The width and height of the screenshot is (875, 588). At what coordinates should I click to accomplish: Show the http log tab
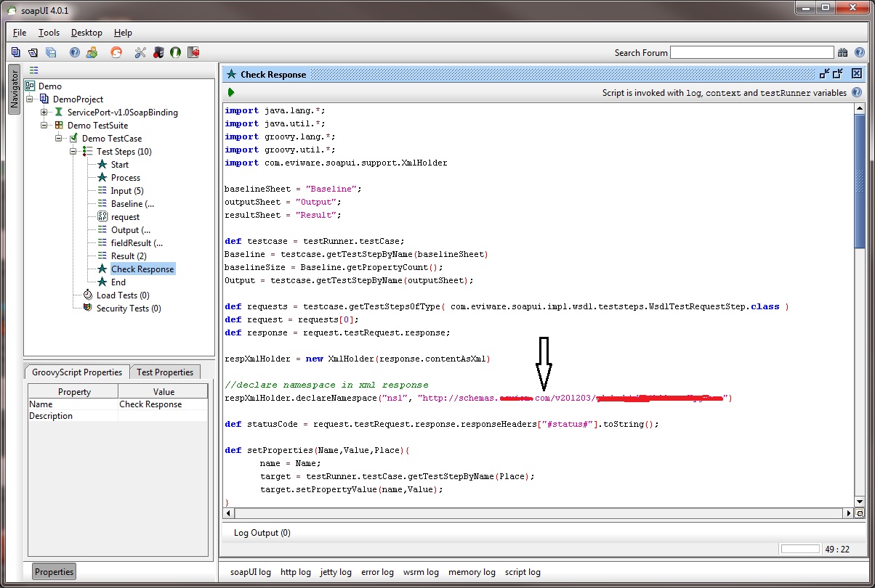pos(295,572)
